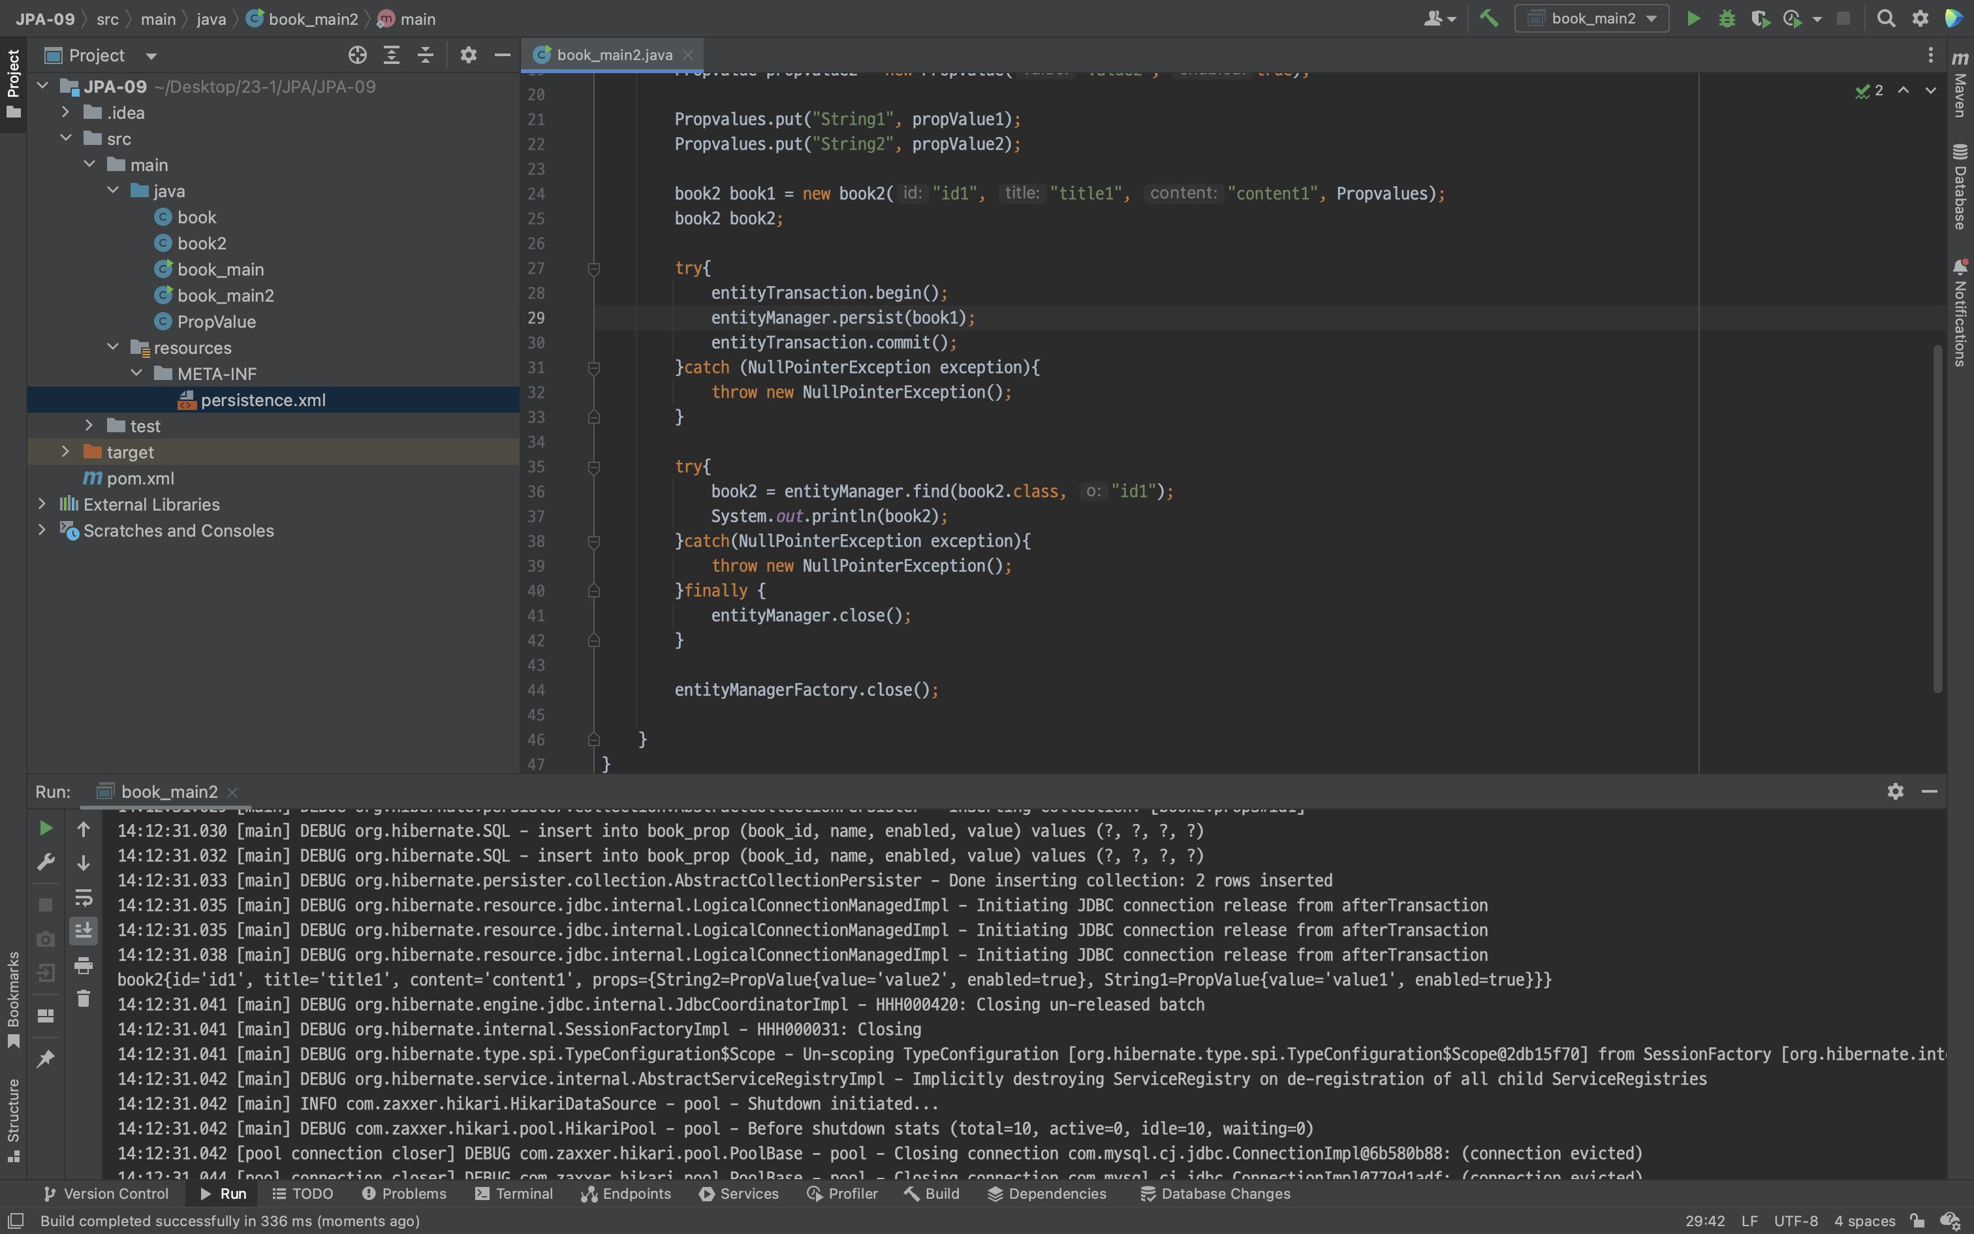Toggle scroll to end of console
This screenshot has height=1234, width=1974.
pos(83,930)
